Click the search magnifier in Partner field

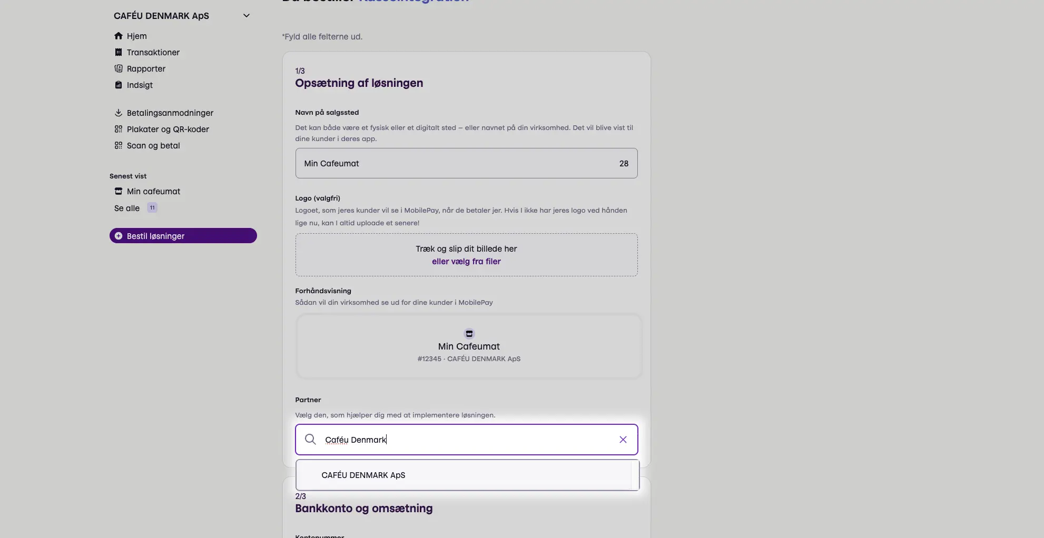pyautogui.click(x=310, y=440)
